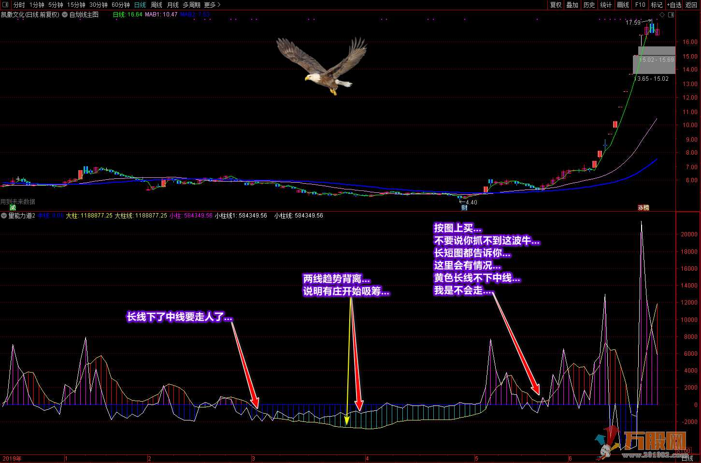Select the 1分钟 period tab
The height and width of the screenshot is (463, 701).
tap(37, 5)
